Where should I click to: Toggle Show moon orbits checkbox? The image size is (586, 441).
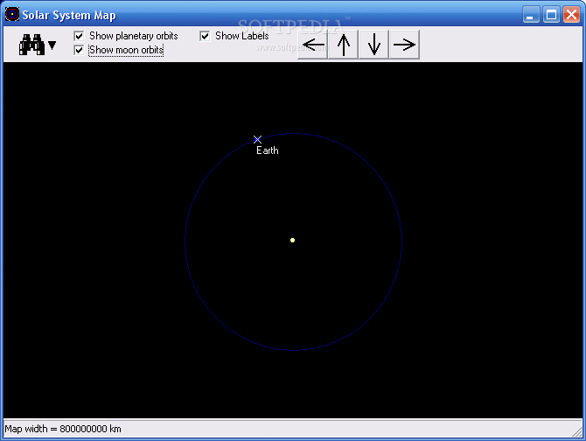coord(79,50)
